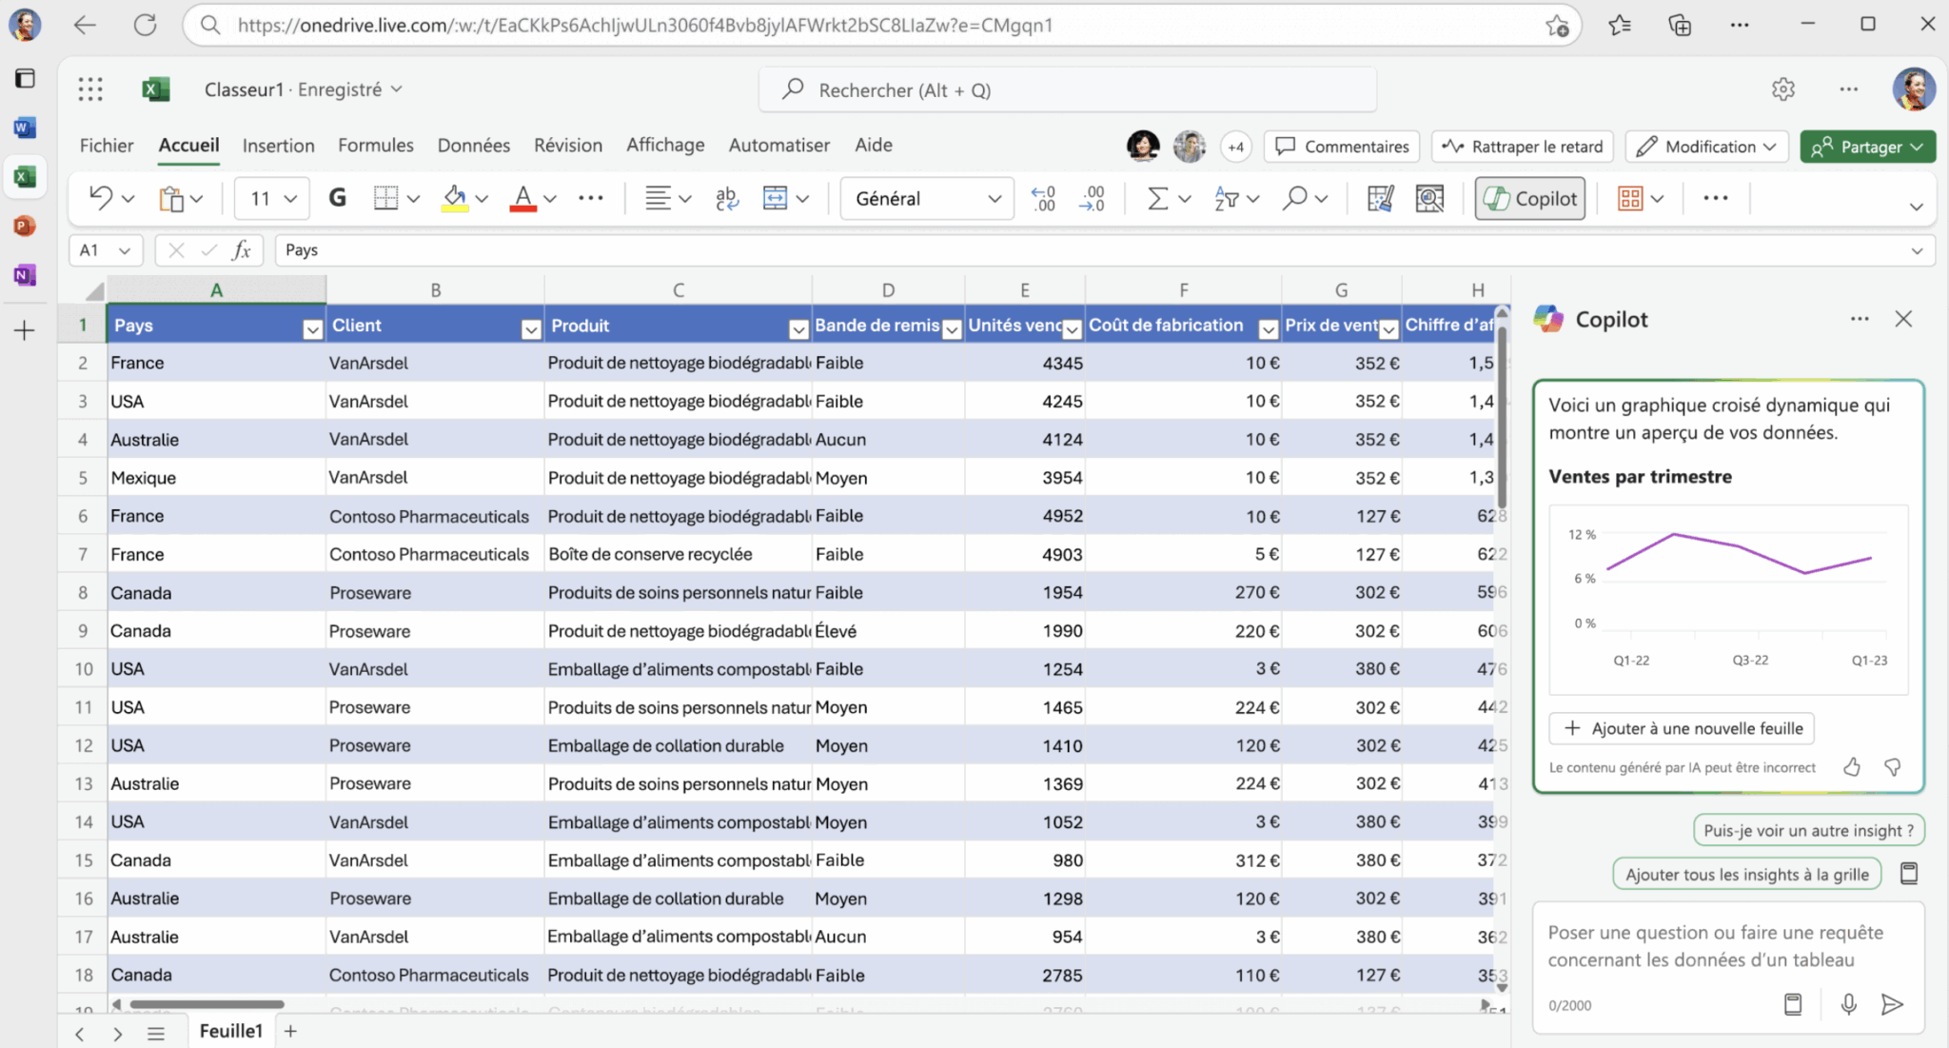The width and height of the screenshot is (1949, 1048).
Task: Click the sort and filter icon
Action: click(x=1226, y=198)
